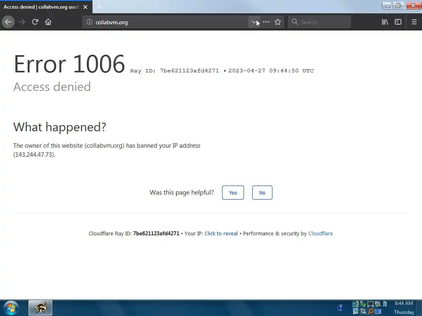Open the 6:44 AM taskbar clock
The height and width of the screenshot is (316, 422).
click(404, 308)
